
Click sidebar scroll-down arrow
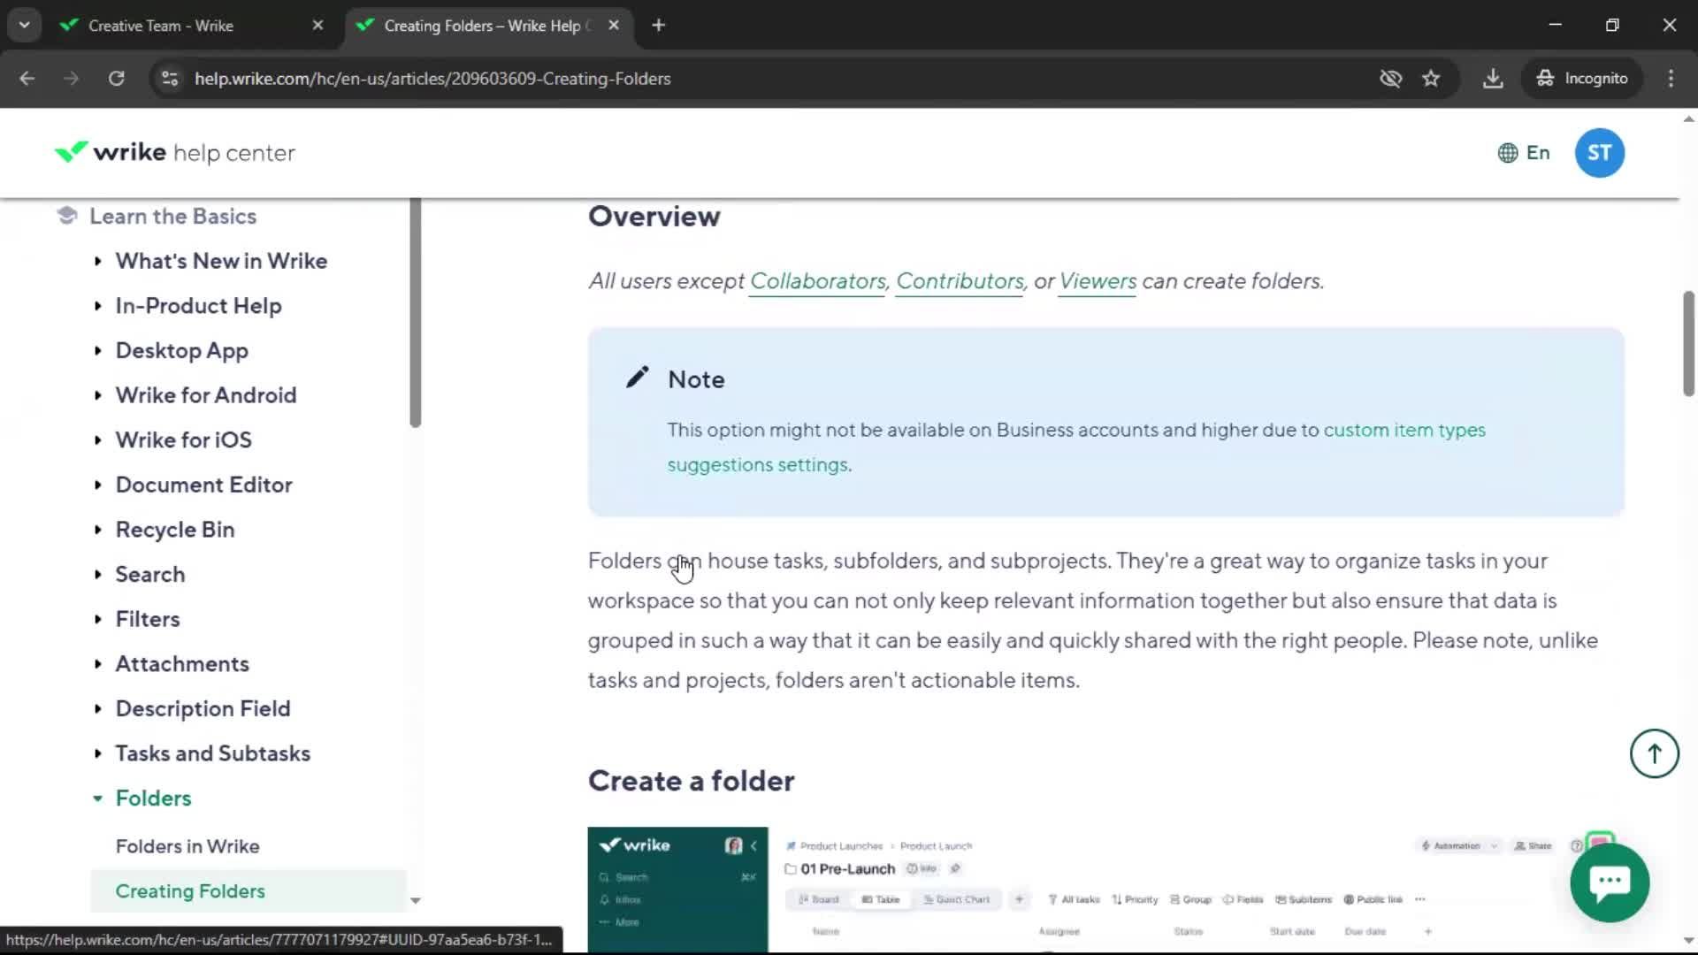[x=416, y=901]
